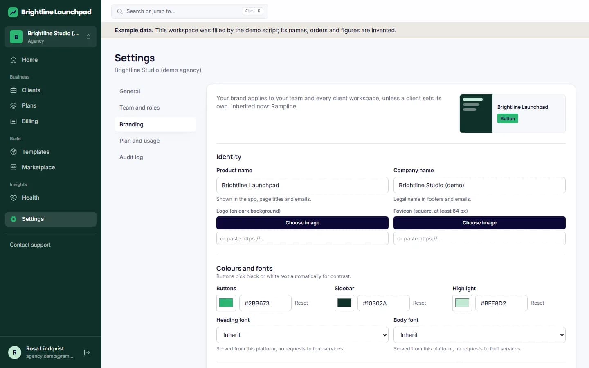Pick the Buttons colour swatch
The height and width of the screenshot is (368, 589).
226,303
